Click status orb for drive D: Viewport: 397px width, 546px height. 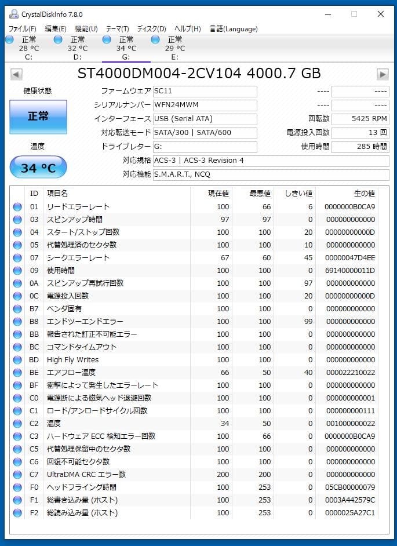(x=58, y=39)
